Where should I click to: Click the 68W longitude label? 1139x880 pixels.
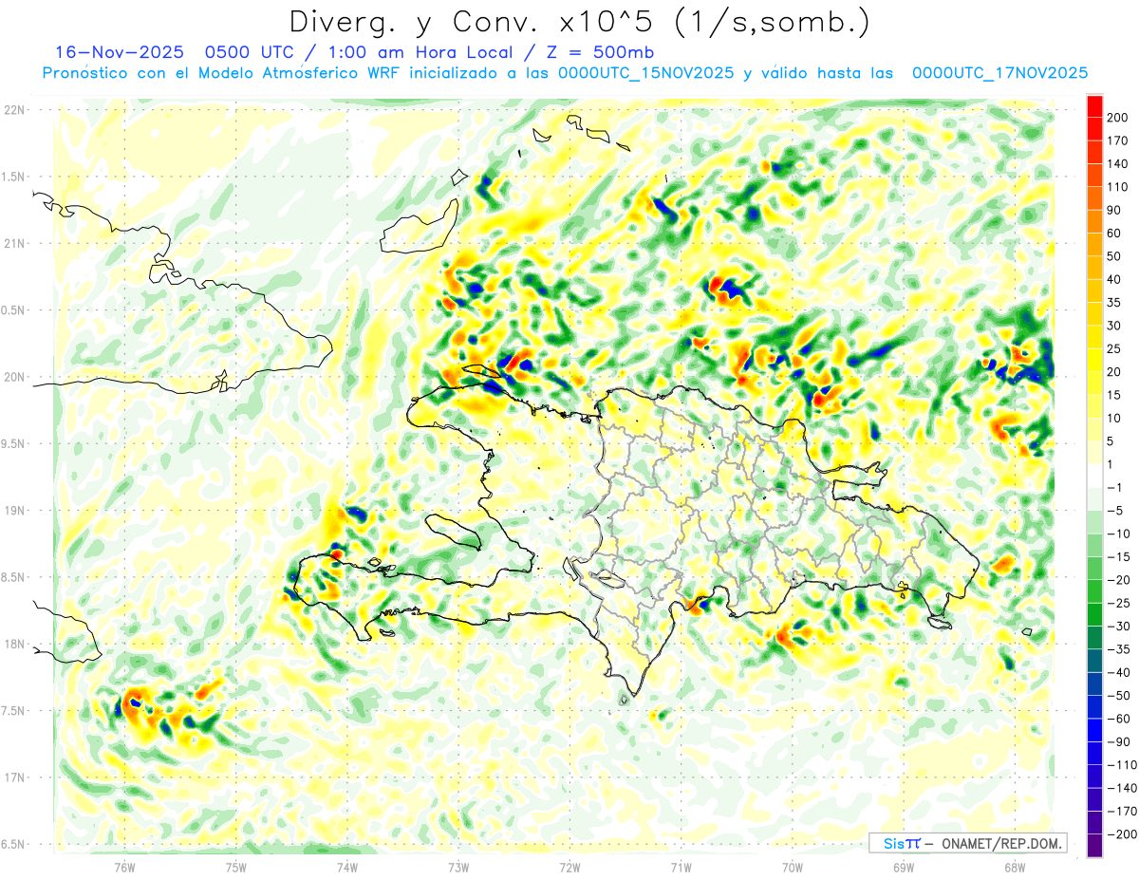coord(1014,868)
